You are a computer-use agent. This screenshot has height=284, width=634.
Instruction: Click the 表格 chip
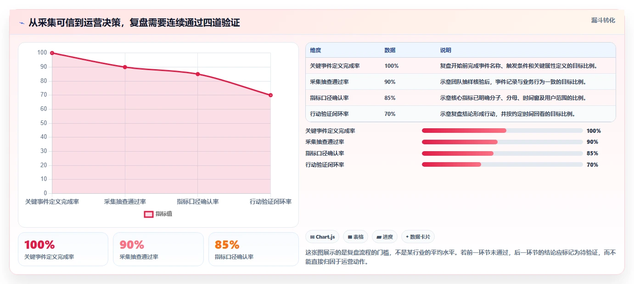[x=355, y=237]
